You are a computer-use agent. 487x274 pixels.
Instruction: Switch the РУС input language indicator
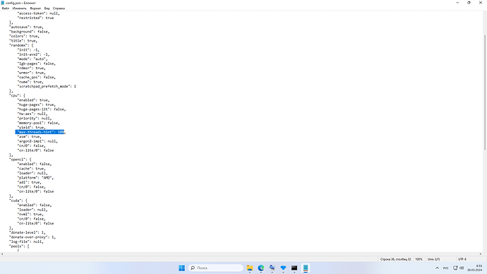pos(445,268)
